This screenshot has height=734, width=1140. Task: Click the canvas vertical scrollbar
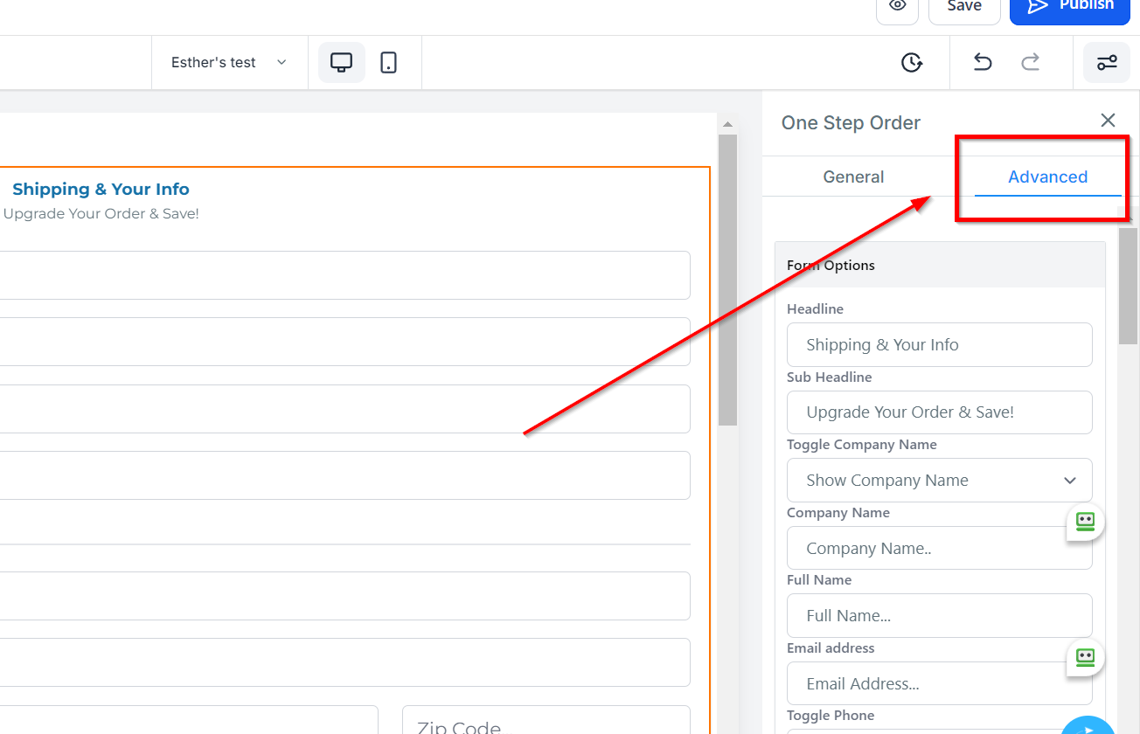click(x=727, y=280)
